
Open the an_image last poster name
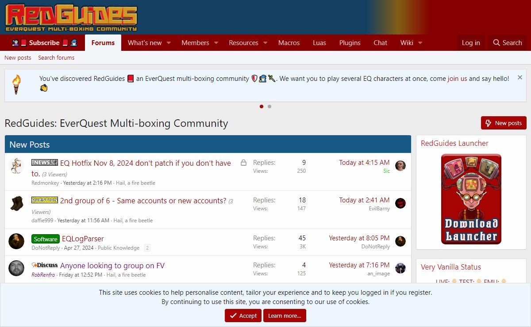[x=379, y=274]
